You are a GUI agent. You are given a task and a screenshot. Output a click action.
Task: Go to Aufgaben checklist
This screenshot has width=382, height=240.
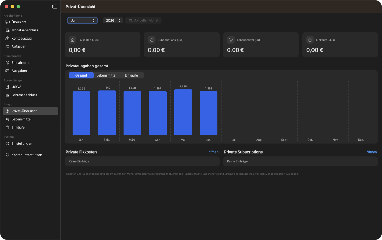tap(30, 46)
